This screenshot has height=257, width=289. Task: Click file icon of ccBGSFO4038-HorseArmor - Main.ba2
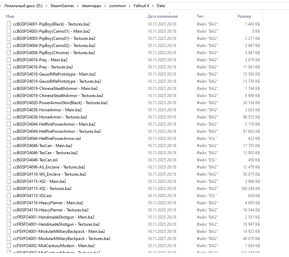[x=9, y=110]
